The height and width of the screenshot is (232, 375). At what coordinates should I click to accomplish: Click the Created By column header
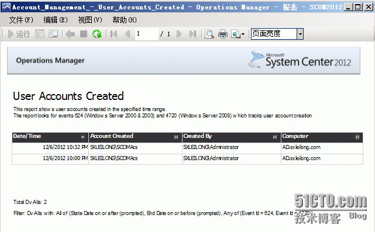point(232,137)
